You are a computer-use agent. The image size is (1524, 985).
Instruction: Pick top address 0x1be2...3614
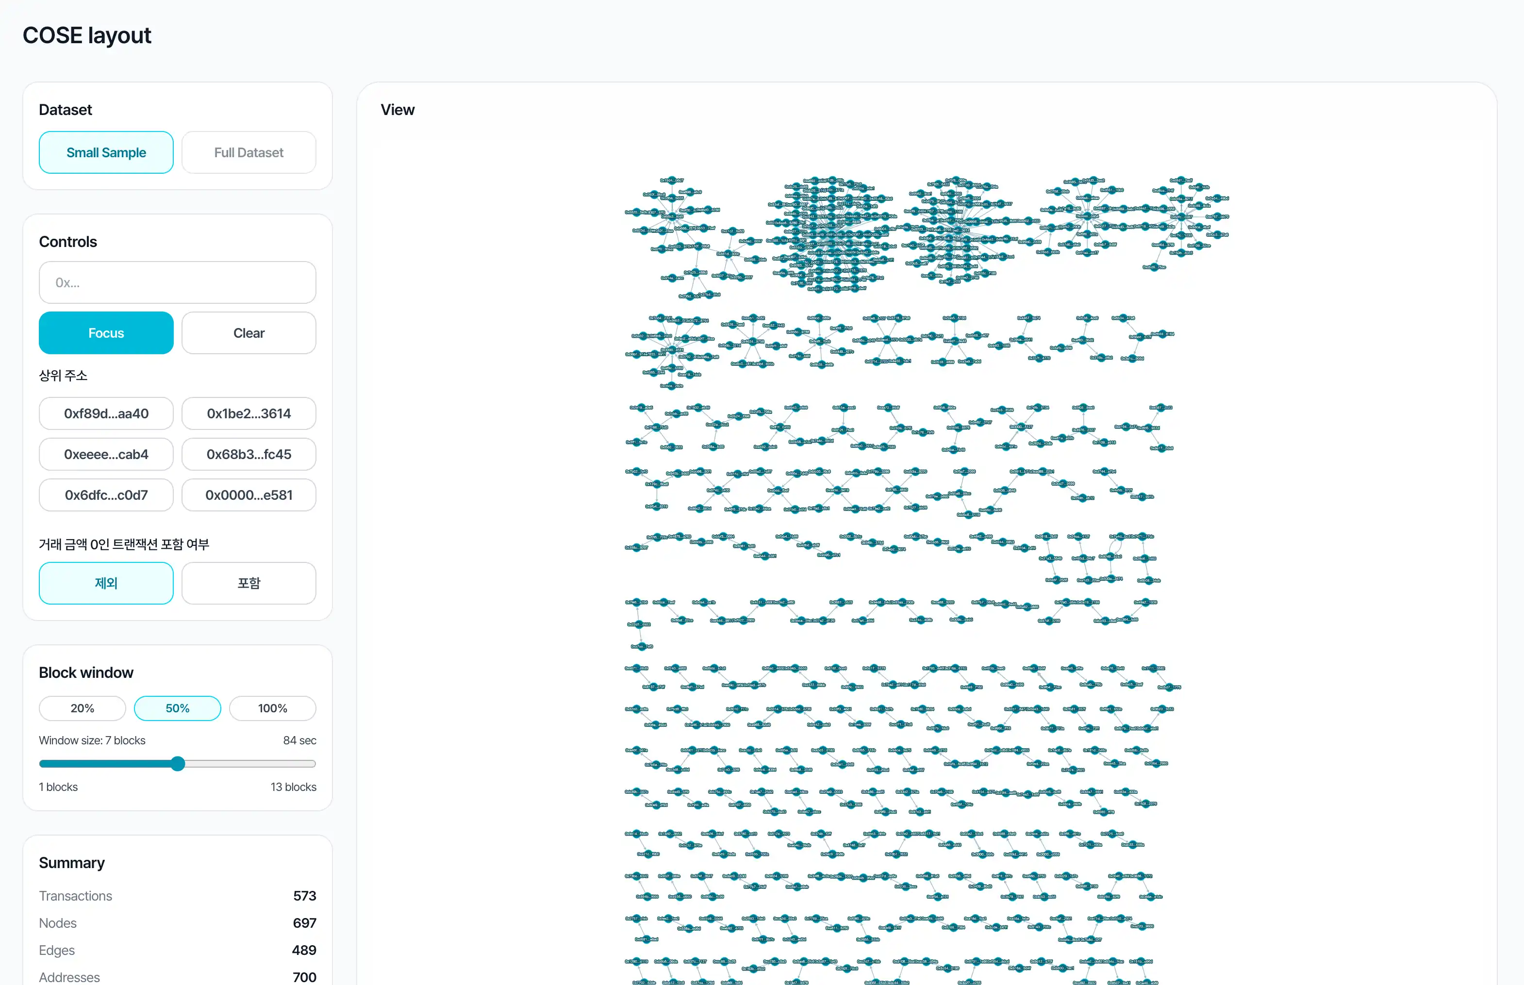tap(248, 413)
